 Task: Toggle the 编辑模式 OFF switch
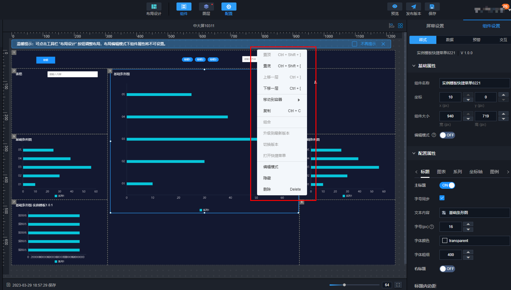447,135
